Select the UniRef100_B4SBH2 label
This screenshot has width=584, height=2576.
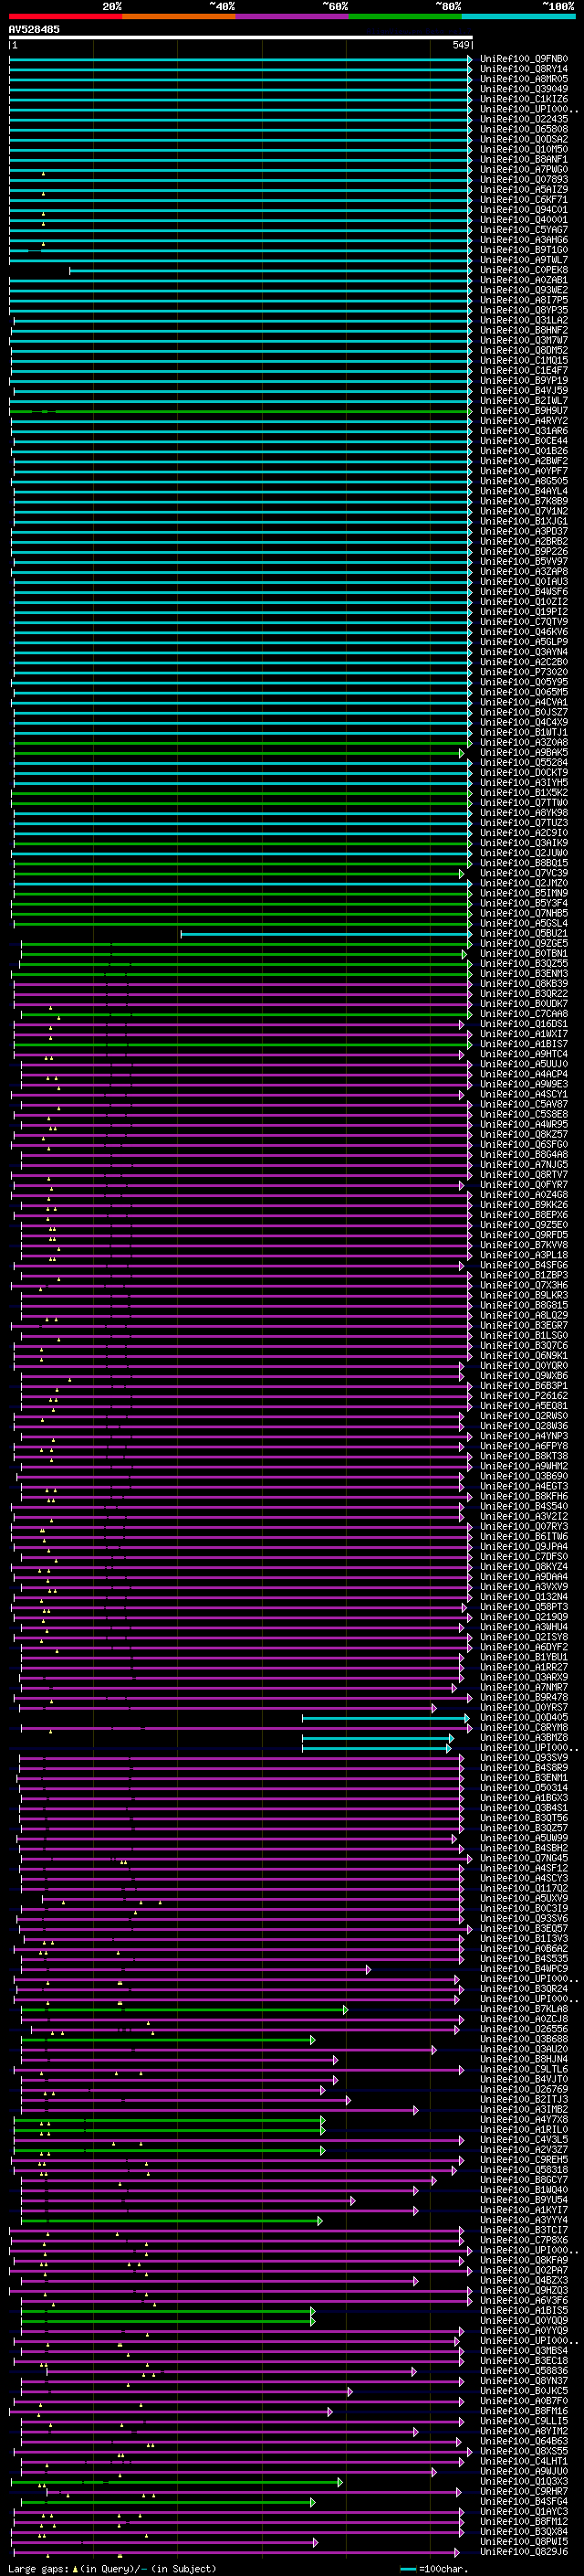click(524, 1848)
